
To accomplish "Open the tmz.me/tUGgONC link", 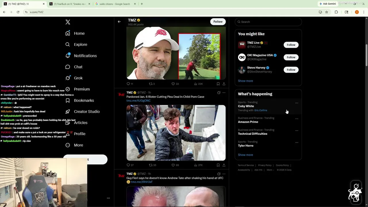I will pos(139,101).
